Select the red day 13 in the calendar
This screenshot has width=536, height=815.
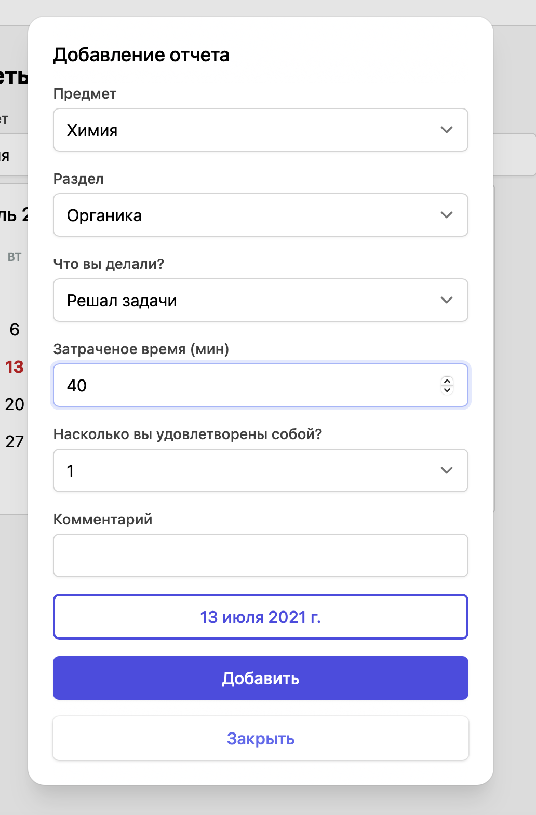pos(15,367)
